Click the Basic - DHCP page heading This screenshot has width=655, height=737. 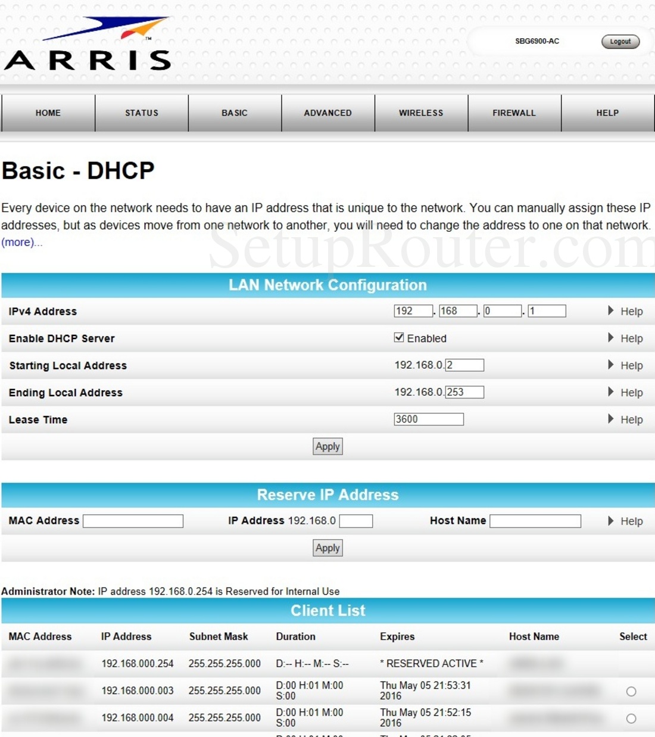78,171
